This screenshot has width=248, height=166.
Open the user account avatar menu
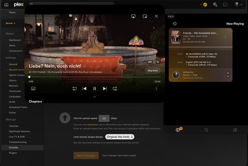tap(238, 5)
